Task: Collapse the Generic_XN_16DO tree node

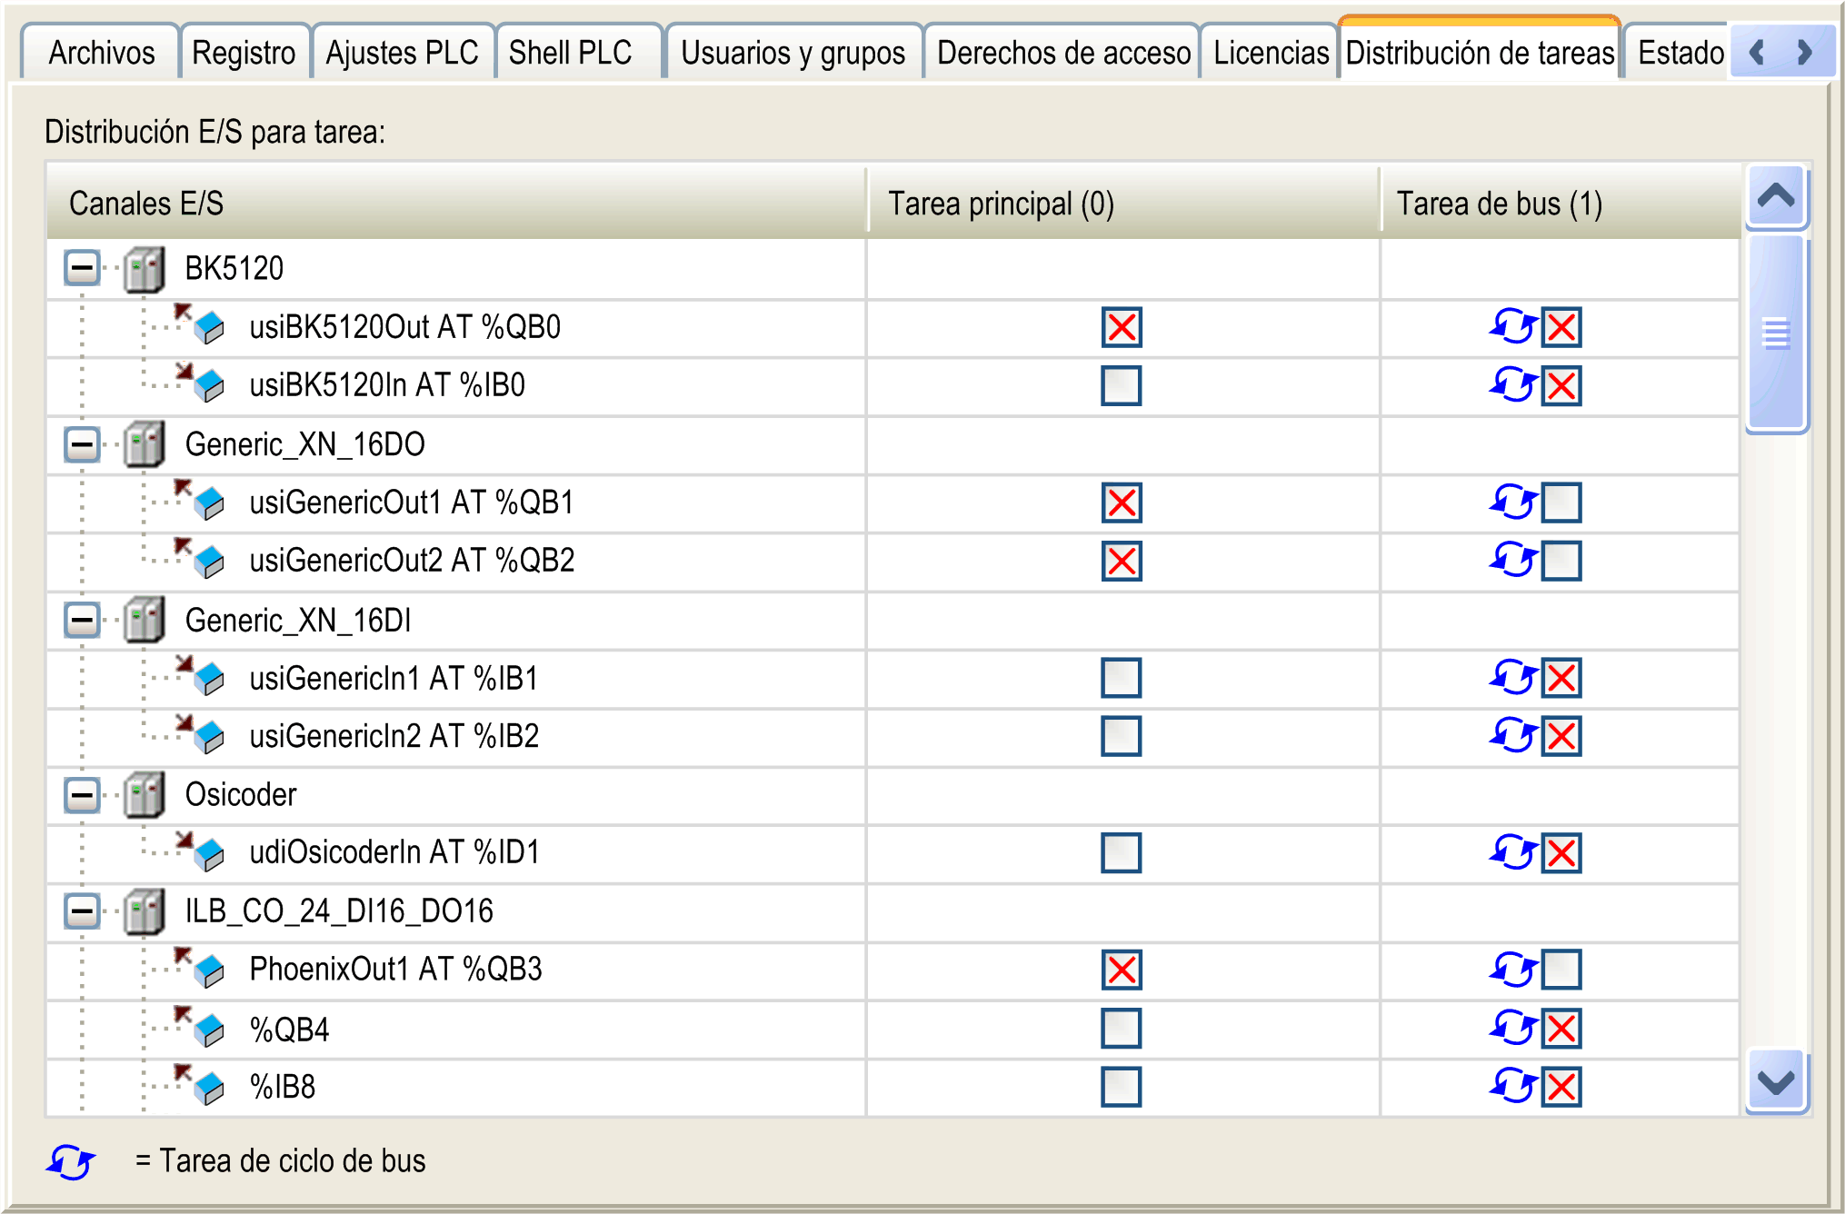Action: 82,444
